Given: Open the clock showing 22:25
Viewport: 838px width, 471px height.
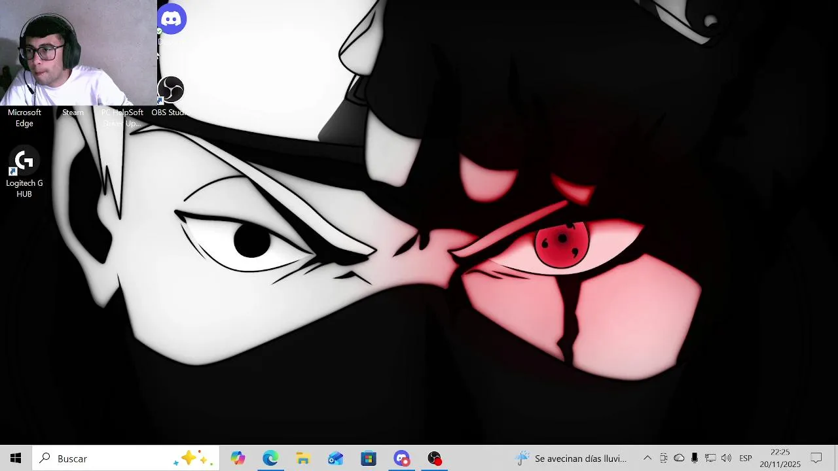Looking at the screenshot, I should pyautogui.click(x=780, y=459).
